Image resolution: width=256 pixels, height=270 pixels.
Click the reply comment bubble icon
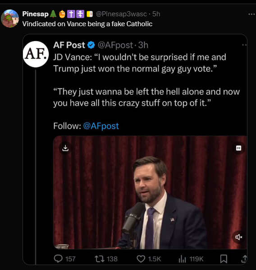[58, 259]
